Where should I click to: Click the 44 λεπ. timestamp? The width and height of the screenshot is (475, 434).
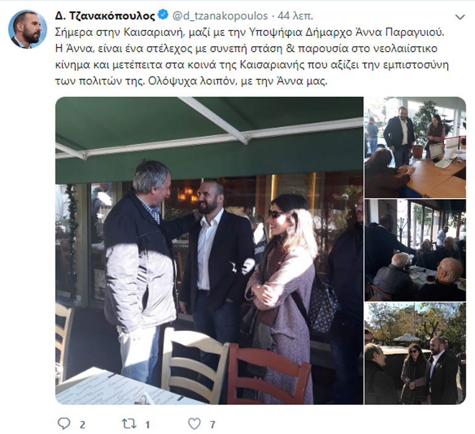tap(295, 16)
